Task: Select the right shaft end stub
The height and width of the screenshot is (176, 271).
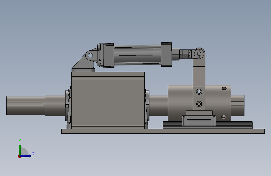Action: [x=238, y=106]
